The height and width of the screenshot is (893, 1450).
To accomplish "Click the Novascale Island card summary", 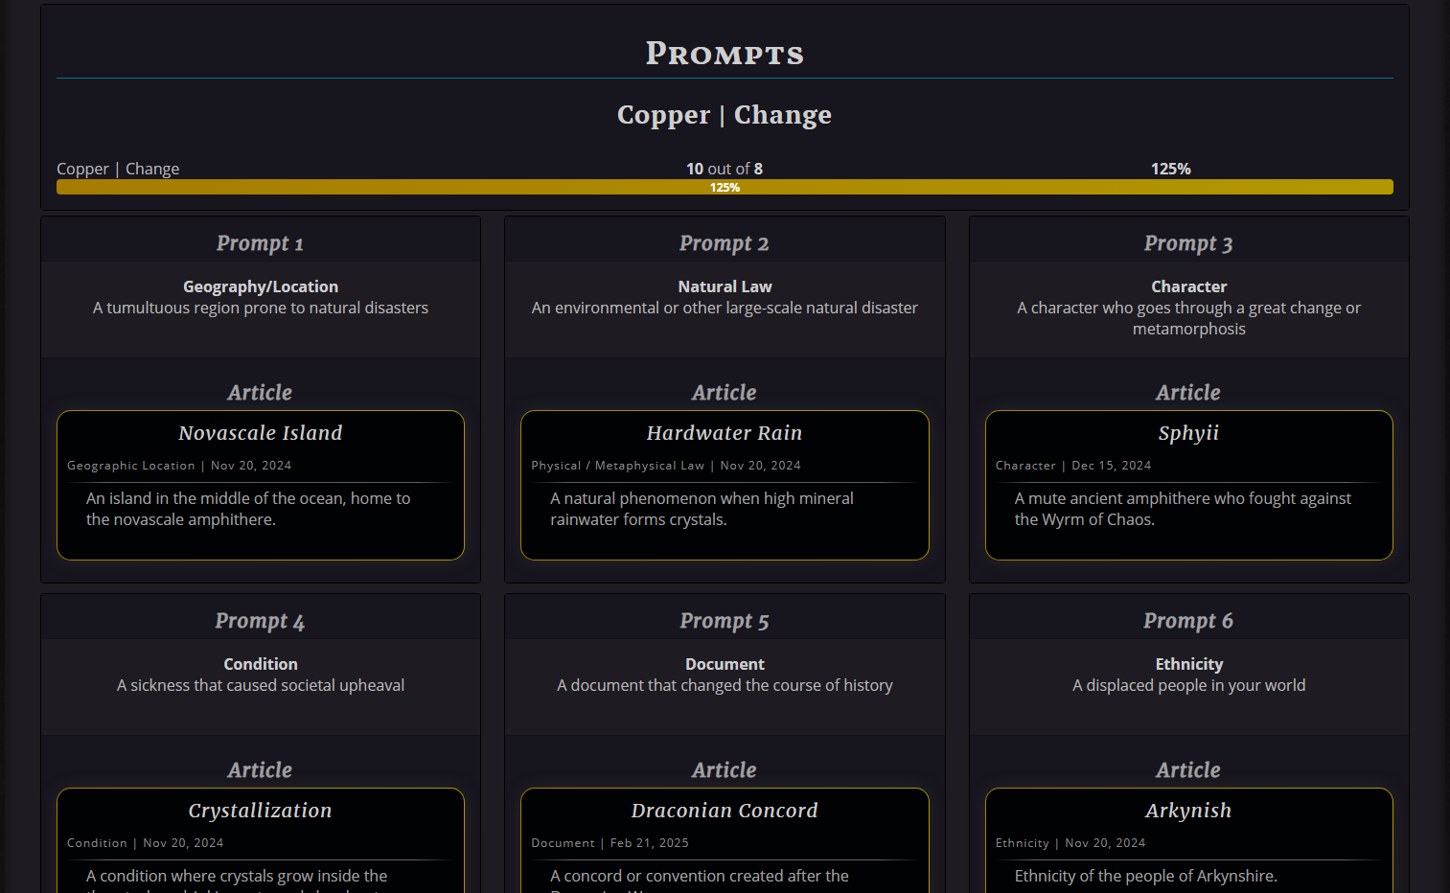I will (x=248, y=509).
